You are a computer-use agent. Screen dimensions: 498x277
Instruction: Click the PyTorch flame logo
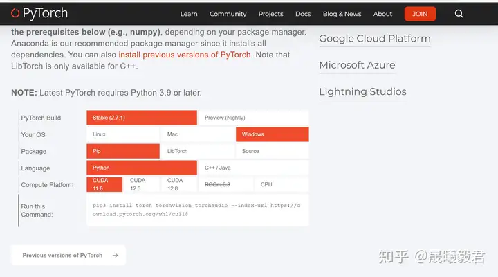click(15, 13)
